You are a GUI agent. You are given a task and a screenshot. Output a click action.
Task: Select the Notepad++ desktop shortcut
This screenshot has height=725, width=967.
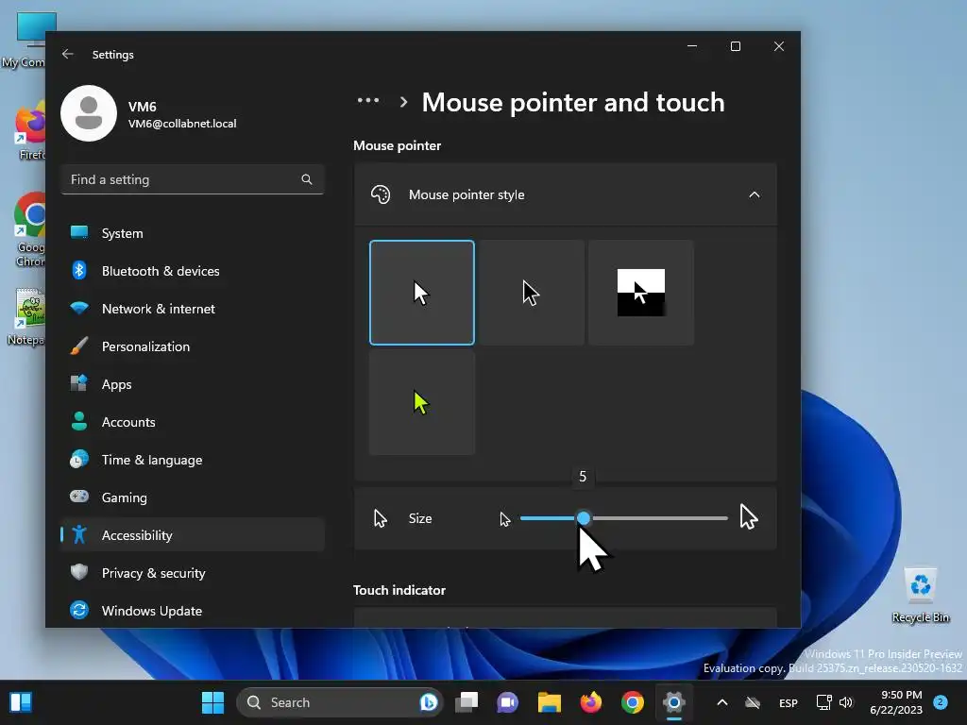tap(25, 317)
